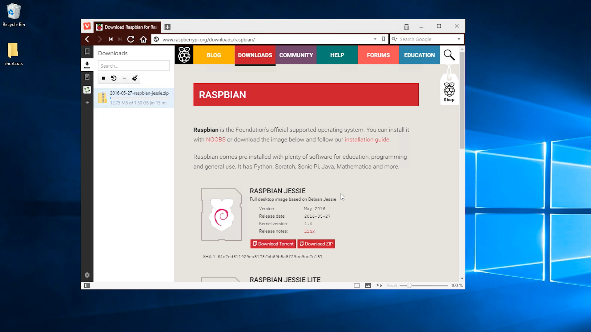This screenshot has height=332, width=591.
Task: Toggle image loading in the status bar
Action: pos(368,286)
